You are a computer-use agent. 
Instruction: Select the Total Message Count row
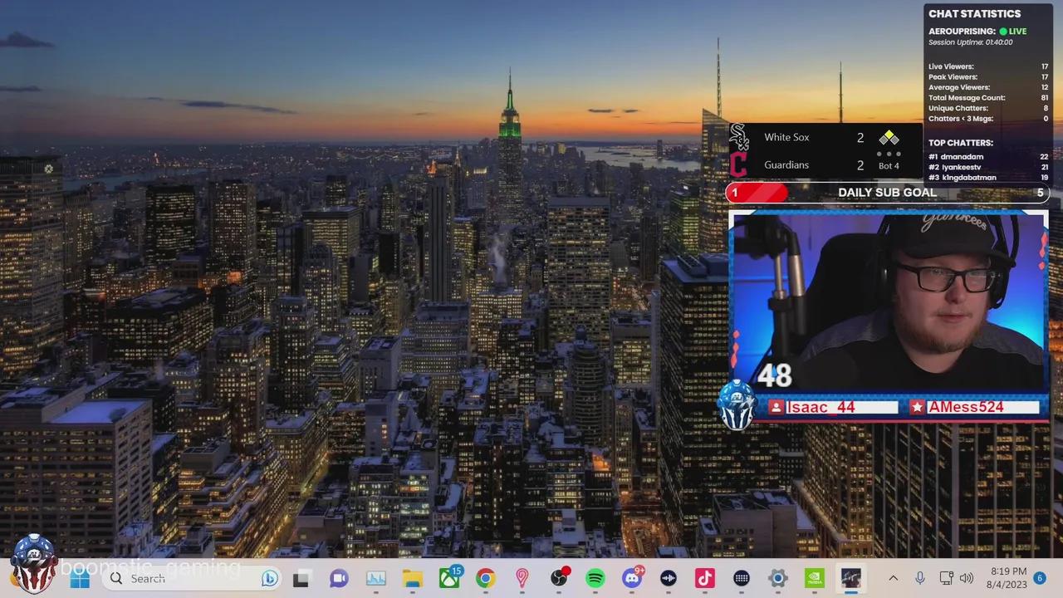tap(988, 98)
